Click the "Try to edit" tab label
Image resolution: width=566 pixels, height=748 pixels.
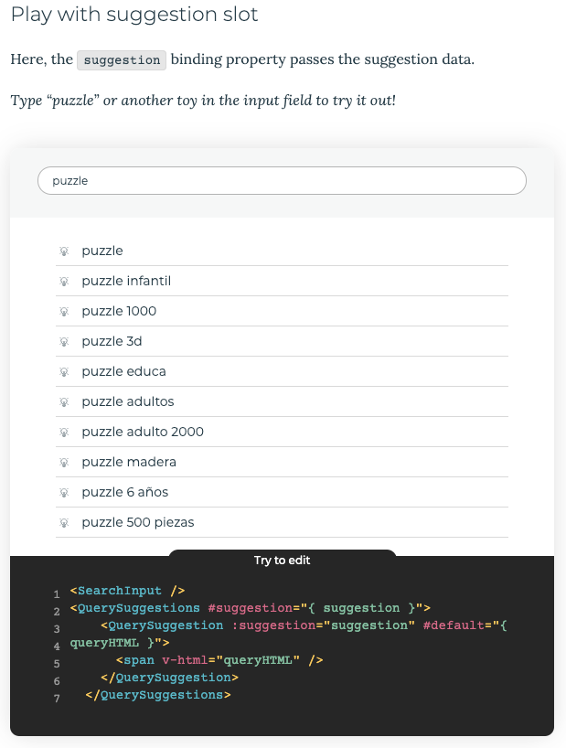(x=282, y=560)
